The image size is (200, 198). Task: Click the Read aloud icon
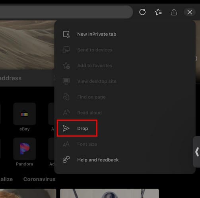(66, 112)
